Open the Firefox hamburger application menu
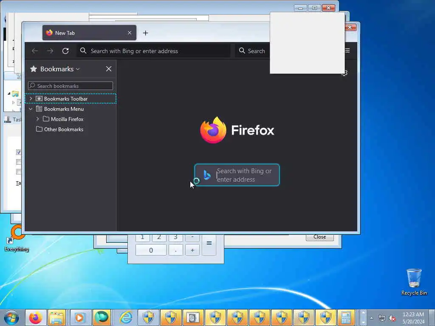Viewport: 435px width, 326px height. coord(347,51)
